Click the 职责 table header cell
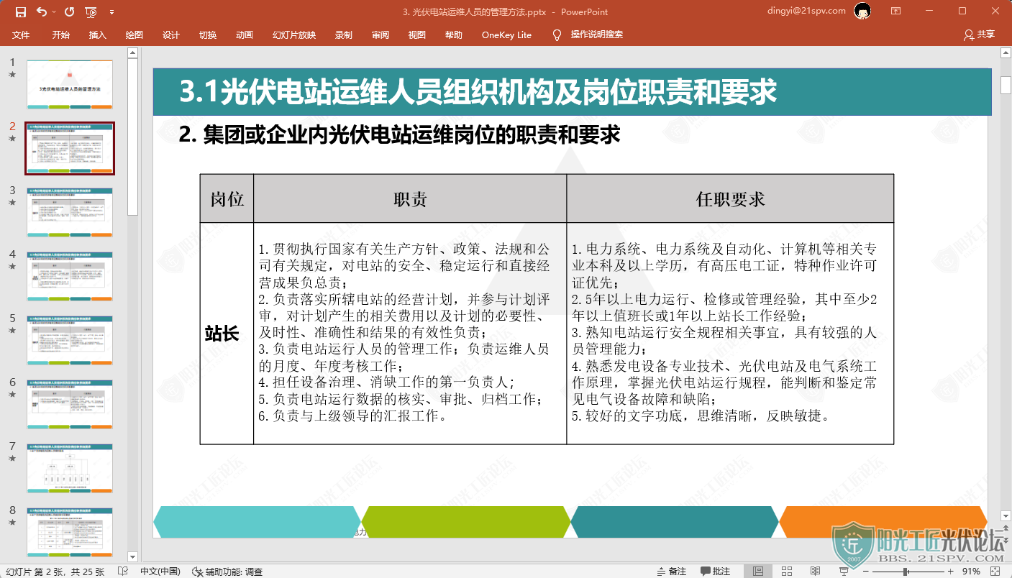The height and width of the screenshot is (578, 1012). [x=410, y=198]
